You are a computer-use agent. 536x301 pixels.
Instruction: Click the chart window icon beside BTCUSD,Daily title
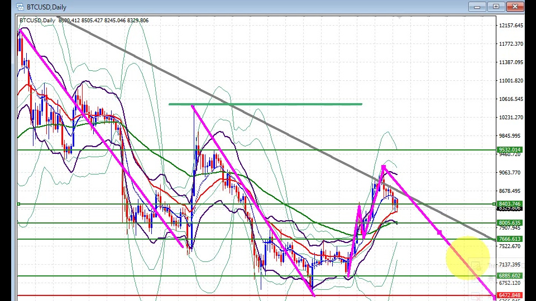(x=20, y=7)
